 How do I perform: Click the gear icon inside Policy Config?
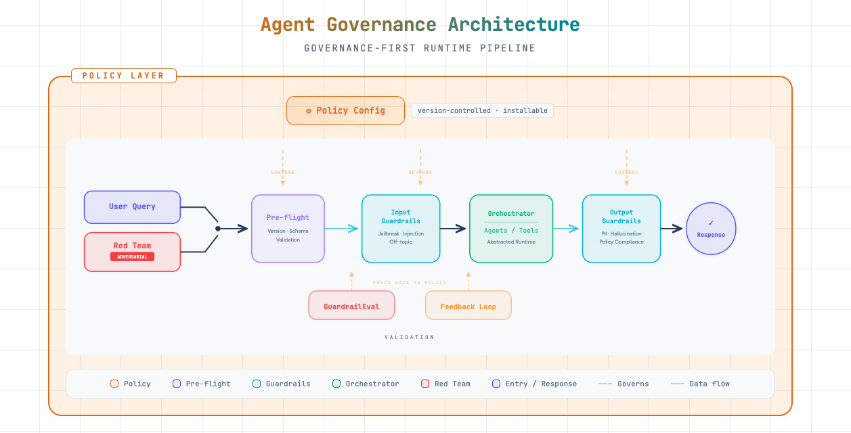[x=309, y=110]
